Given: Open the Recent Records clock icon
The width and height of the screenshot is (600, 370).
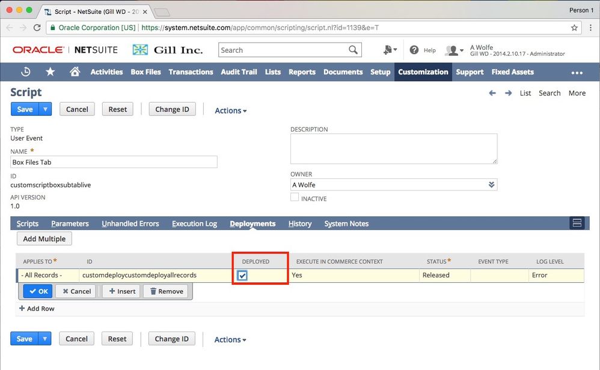Looking at the screenshot, I should click(26, 72).
